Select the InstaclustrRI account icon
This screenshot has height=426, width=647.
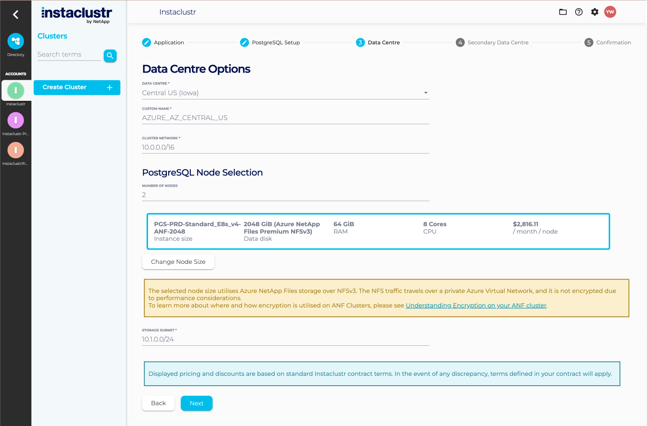point(16,150)
